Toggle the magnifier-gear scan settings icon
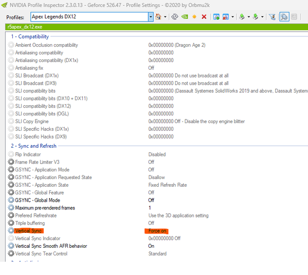The width and height of the screenshot is (308, 275). tap(284, 17)
